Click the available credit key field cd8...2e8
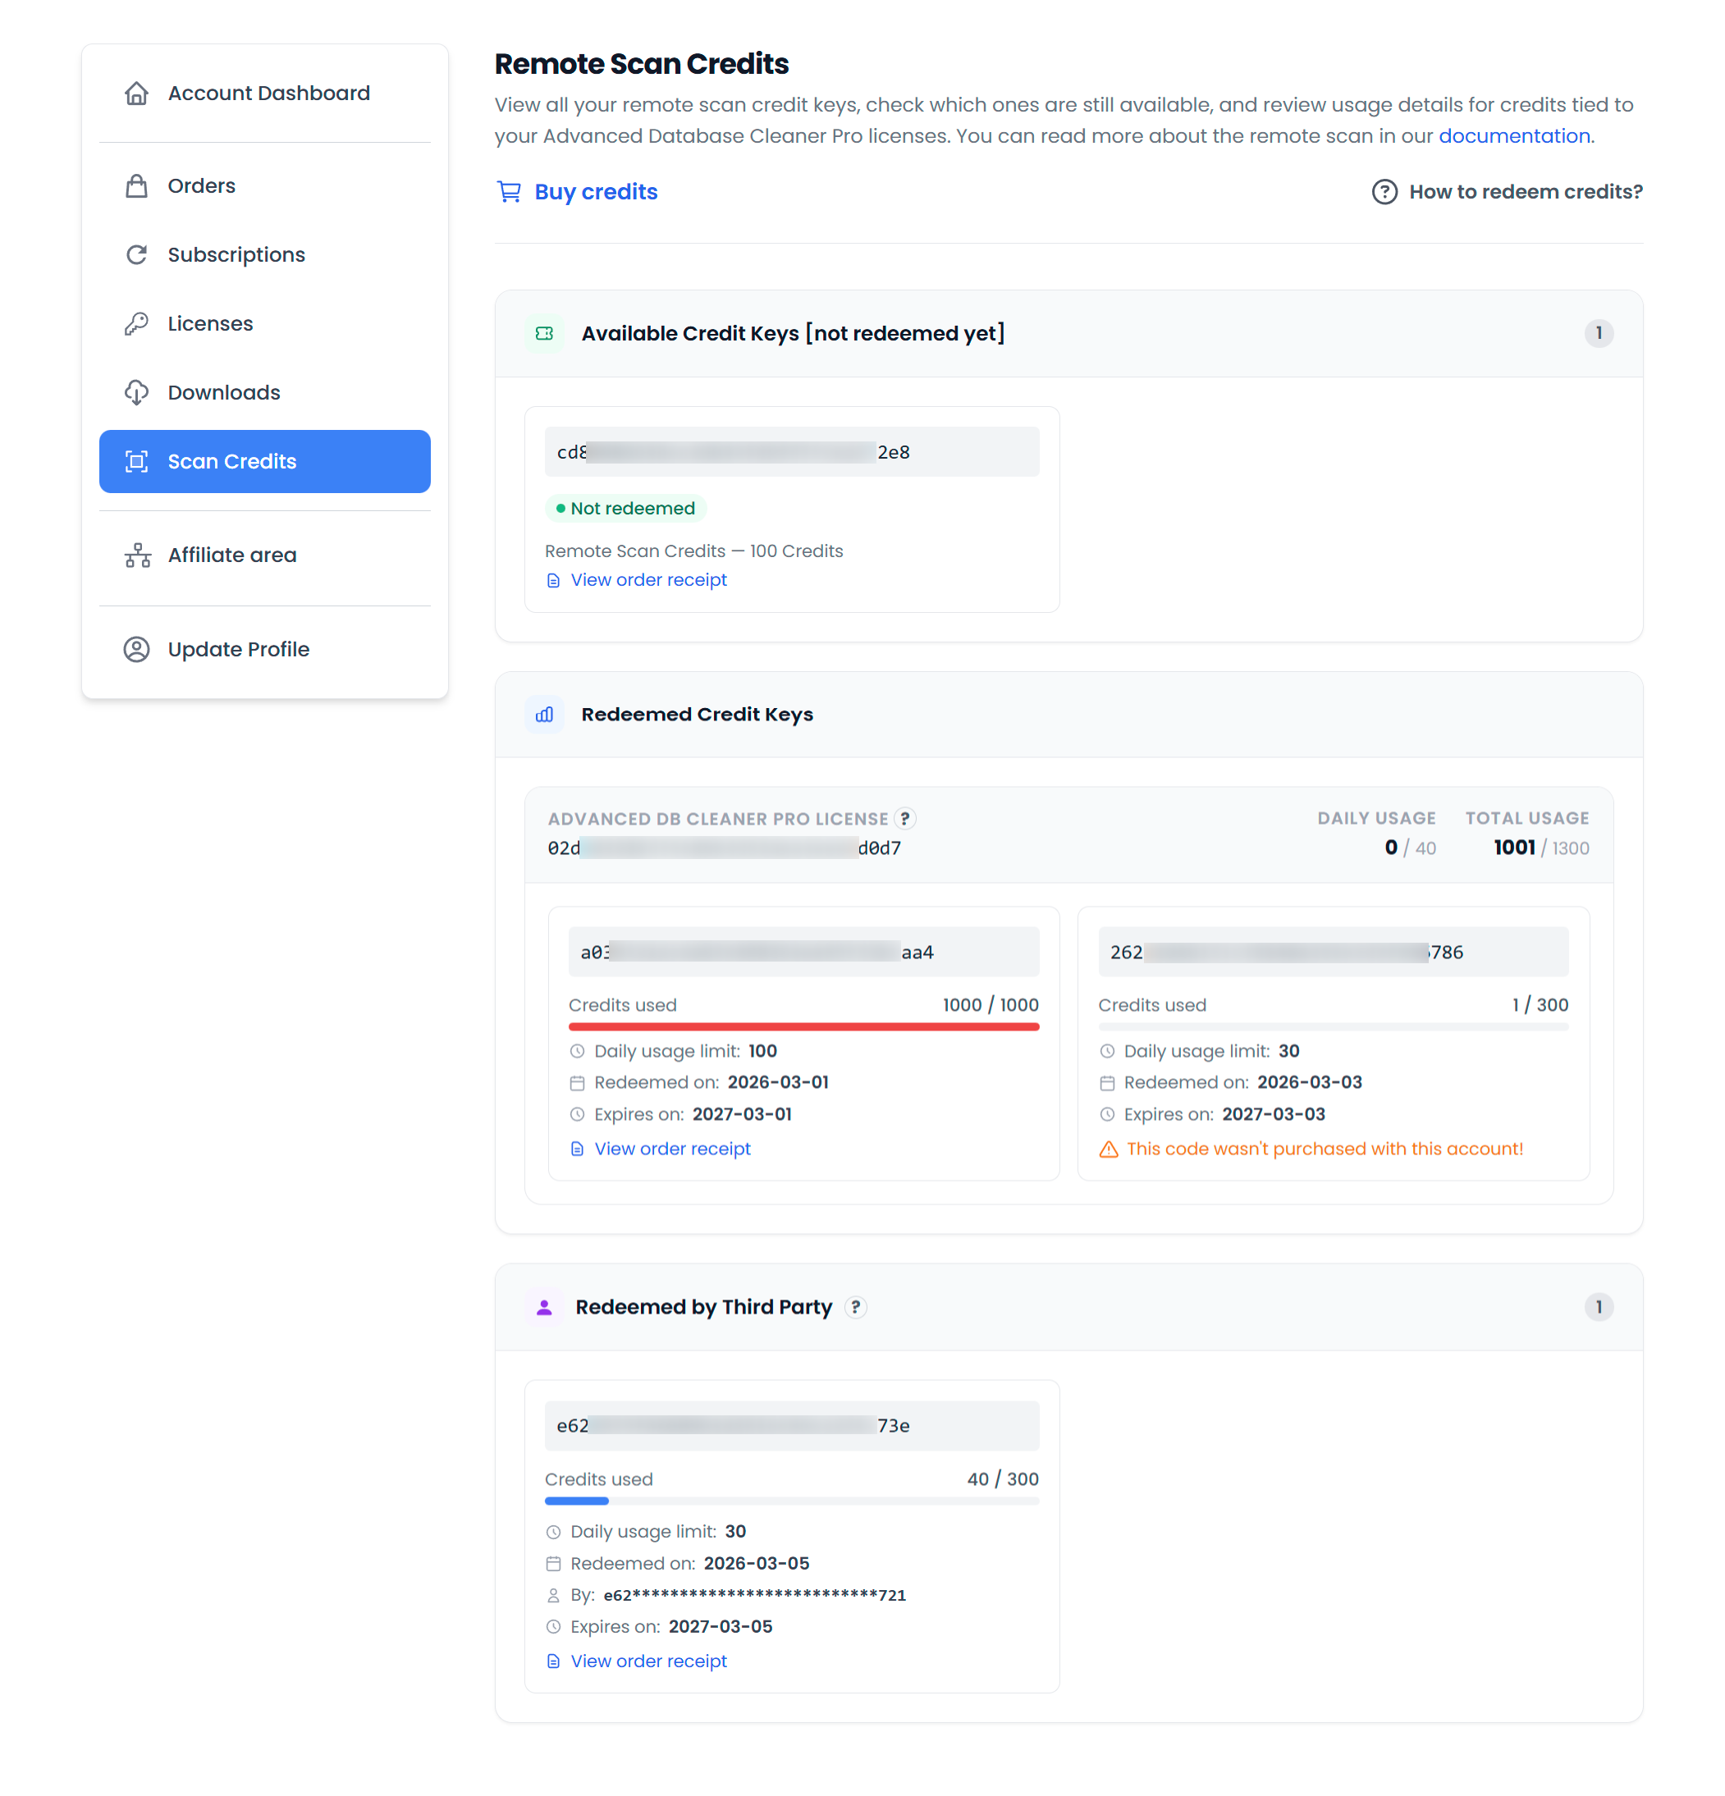Image resolution: width=1725 pixels, height=1796 pixels. click(791, 452)
